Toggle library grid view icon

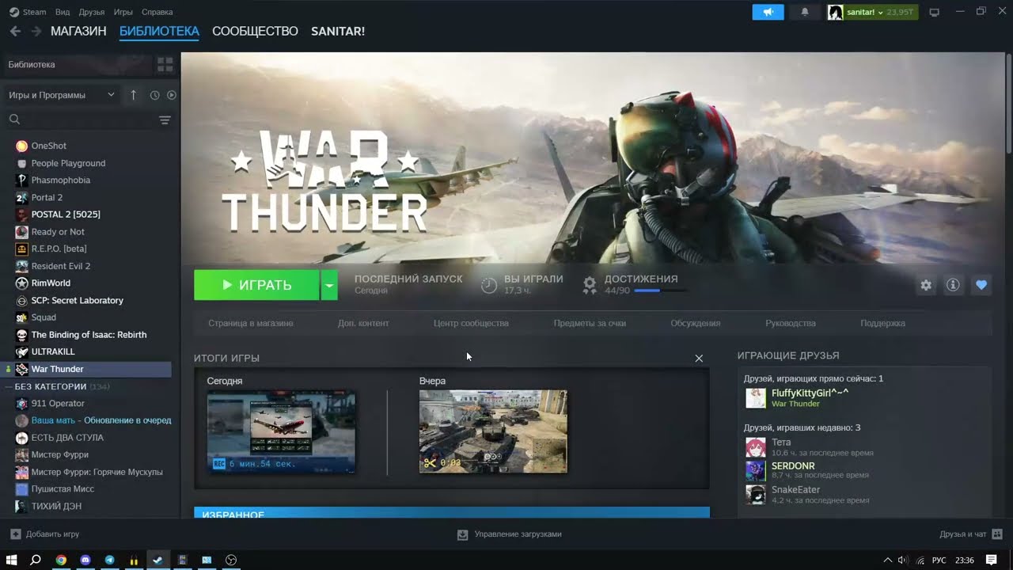165,64
